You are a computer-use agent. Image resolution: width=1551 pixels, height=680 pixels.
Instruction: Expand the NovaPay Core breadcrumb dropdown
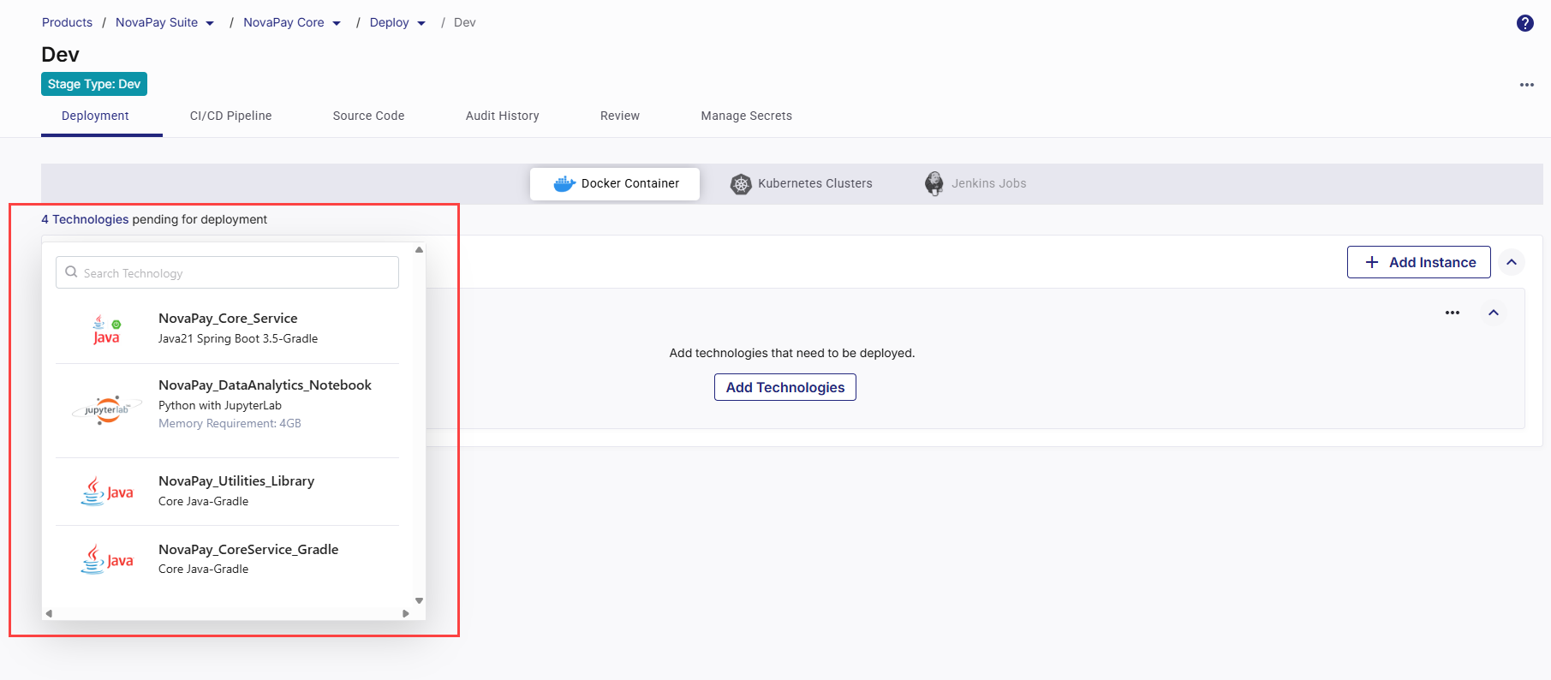[x=337, y=24]
